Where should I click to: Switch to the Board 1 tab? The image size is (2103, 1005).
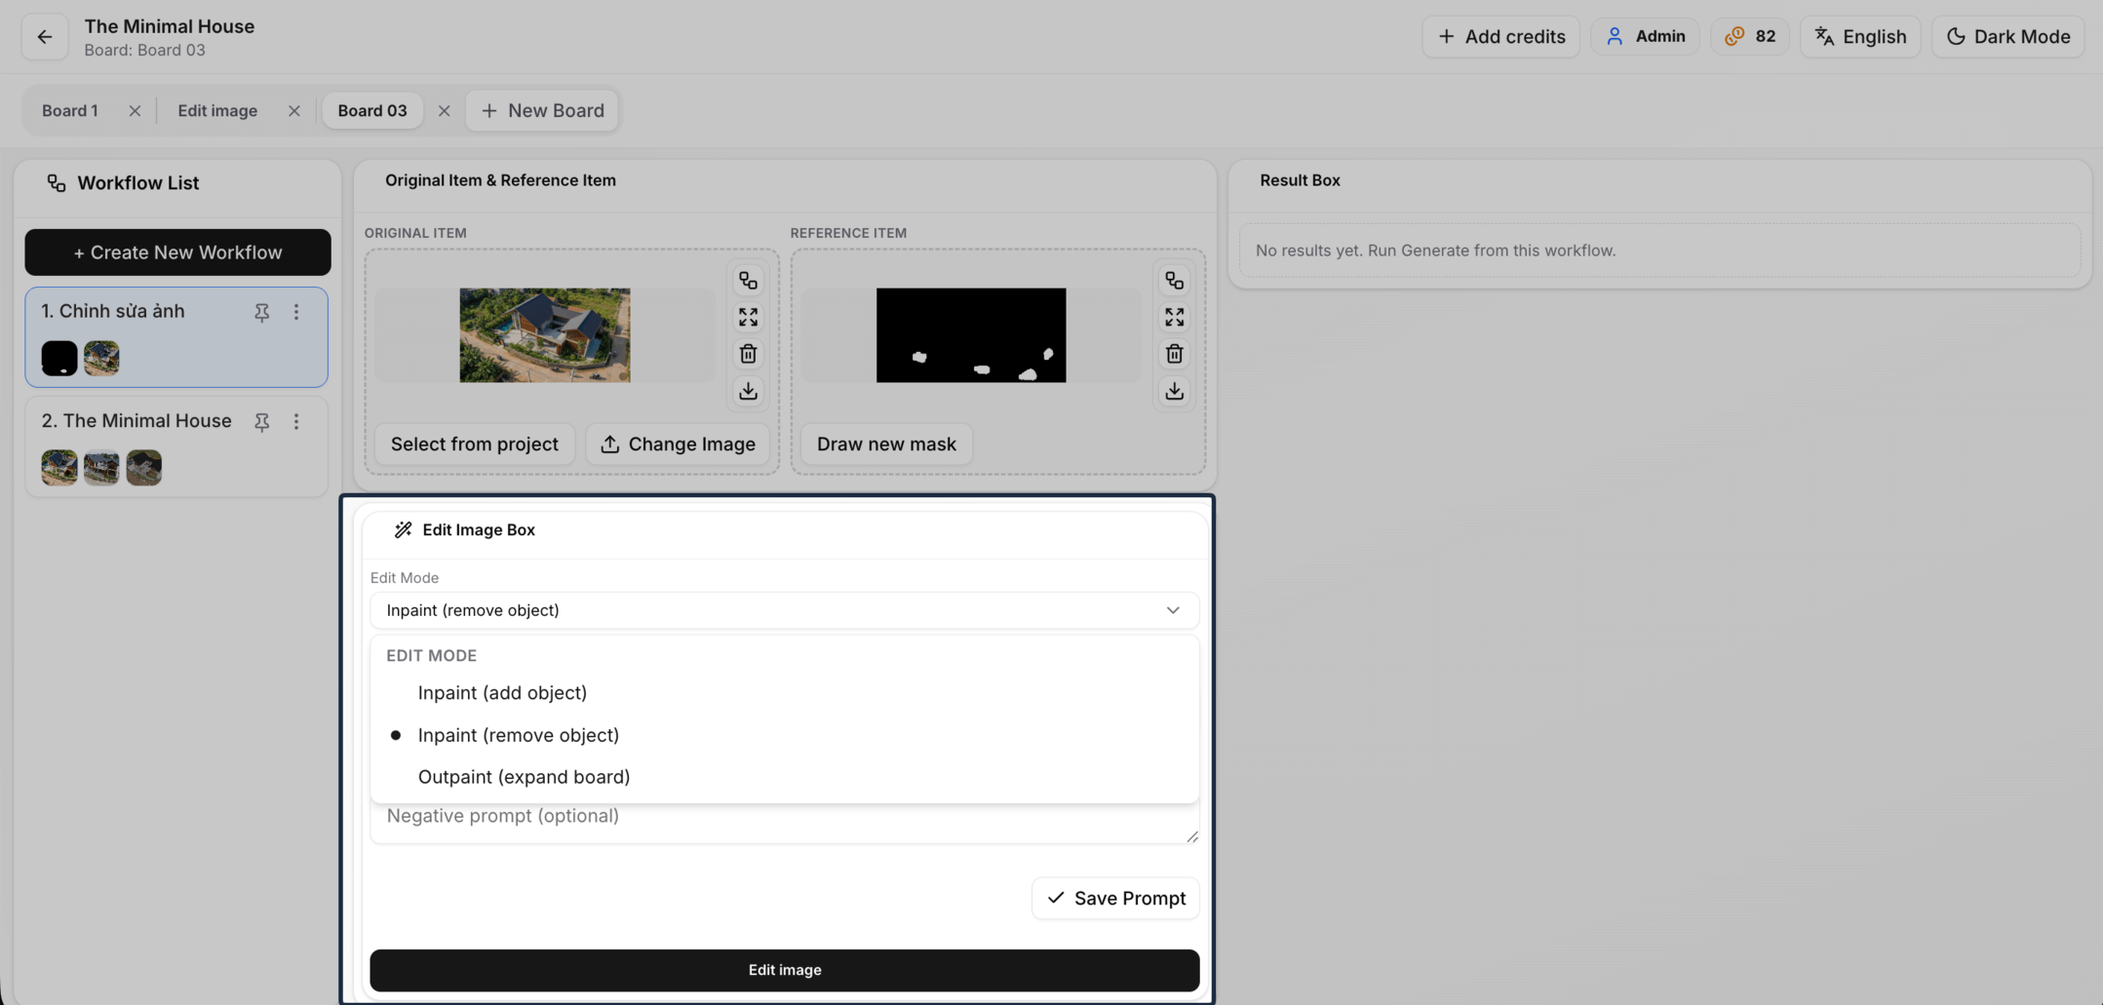click(70, 111)
